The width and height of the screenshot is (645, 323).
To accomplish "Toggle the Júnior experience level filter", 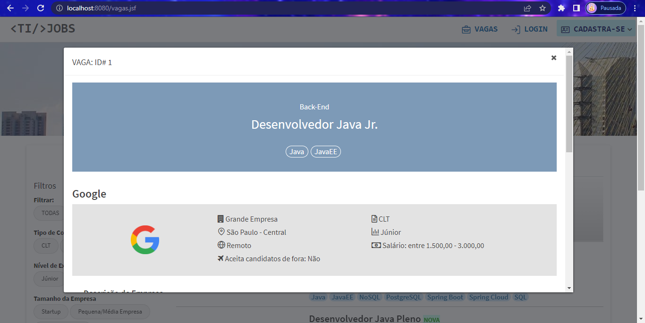I will [x=49, y=279].
